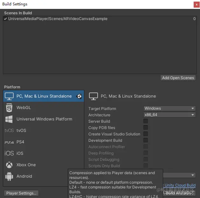Select iOS in the platform list
Screen dimensions: 200x198
44,153
